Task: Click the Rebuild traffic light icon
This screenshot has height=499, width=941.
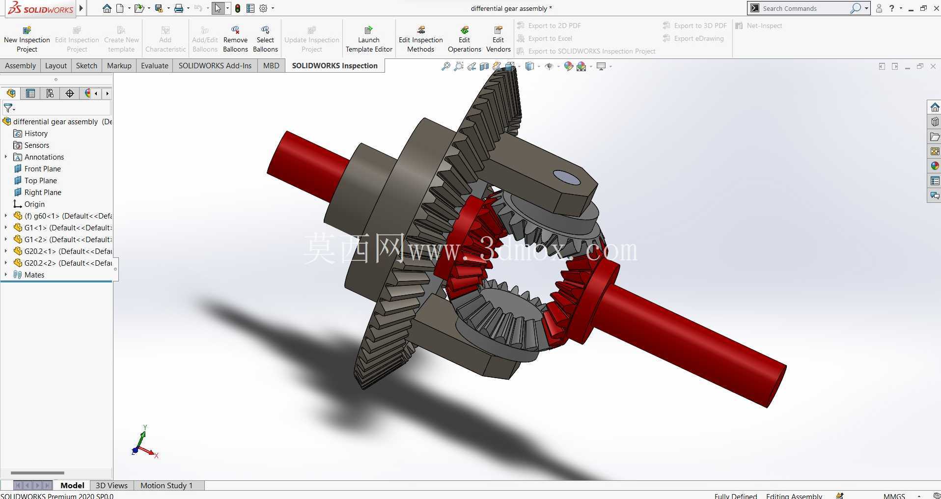Action: pos(238,8)
